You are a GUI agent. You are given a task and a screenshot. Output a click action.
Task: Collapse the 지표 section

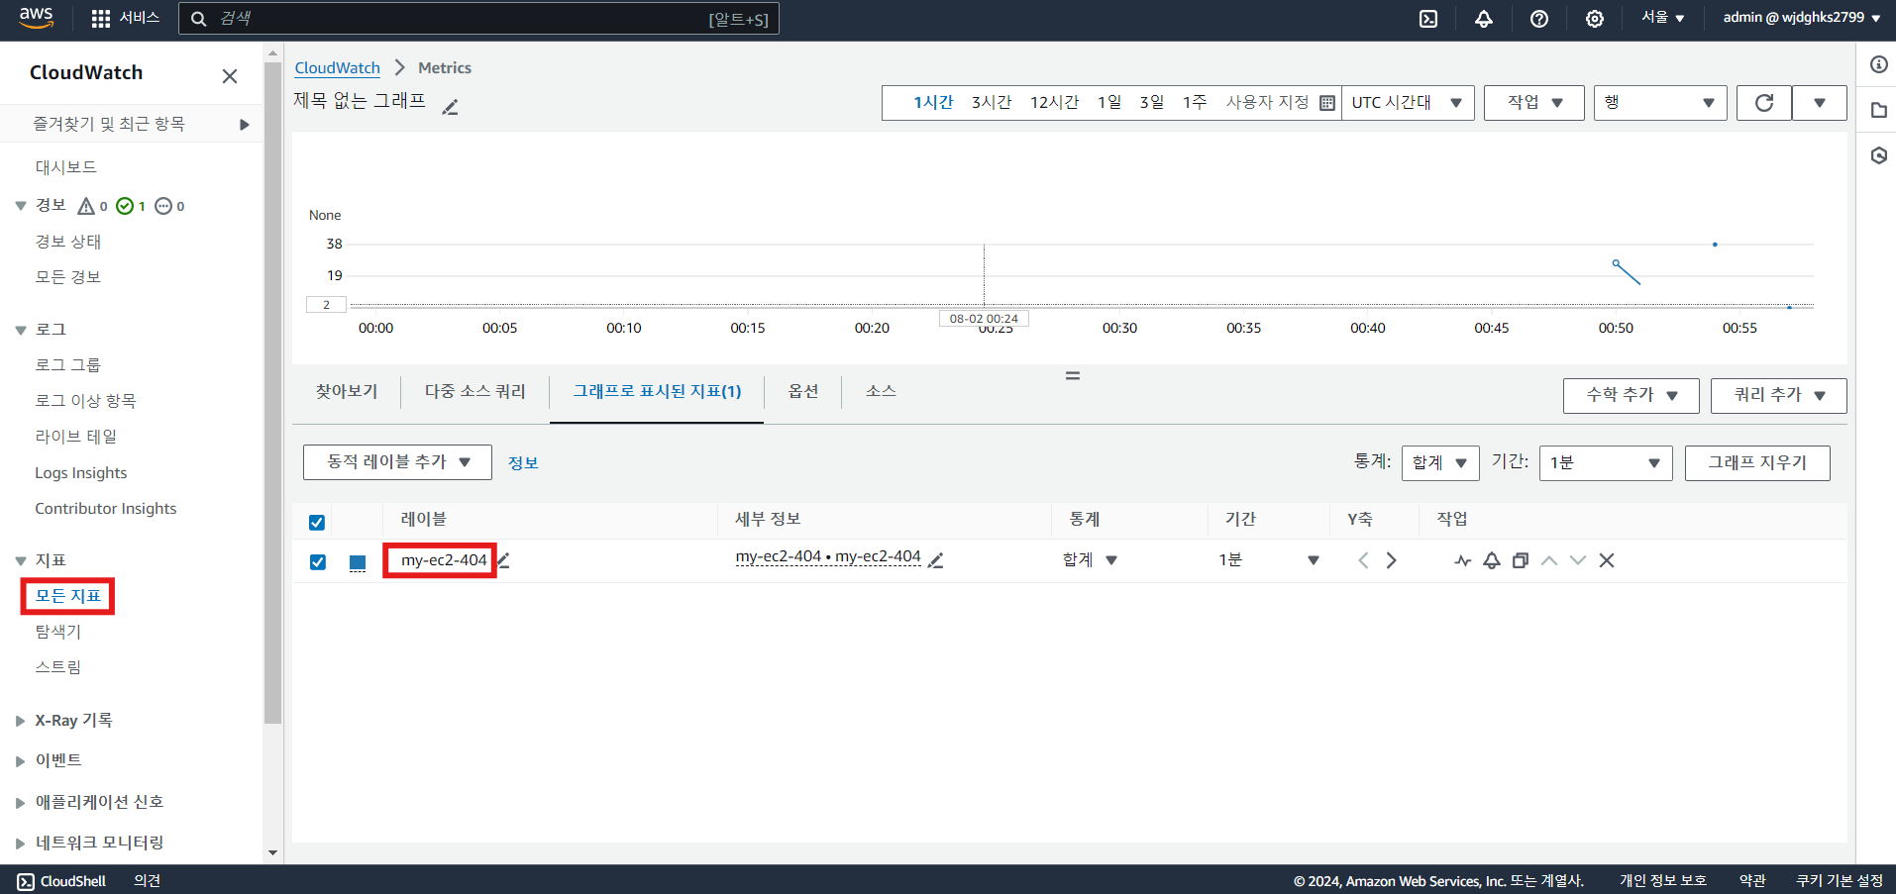(21, 561)
